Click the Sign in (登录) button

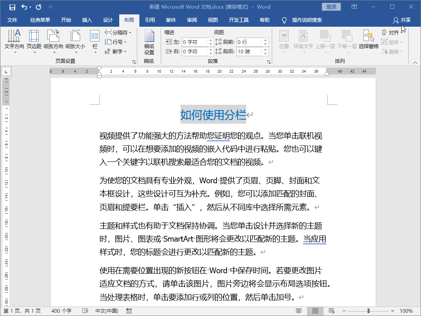coord(331,7)
